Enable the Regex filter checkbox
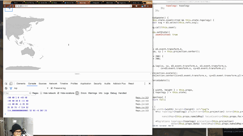The width and height of the screenshot is (243, 136). [x=30, y=93]
